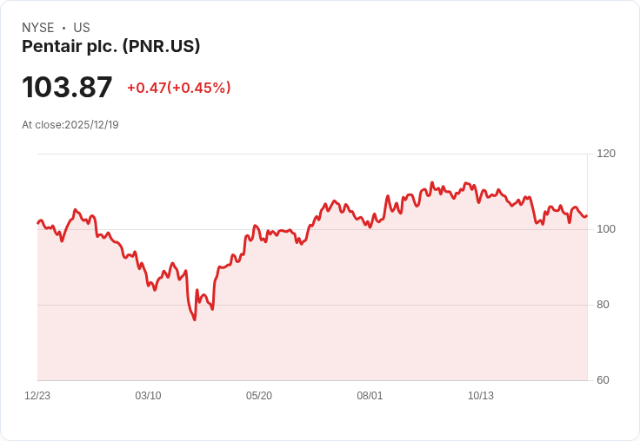Click the 08/01 date axis label
The height and width of the screenshot is (441, 640).
pos(370,396)
